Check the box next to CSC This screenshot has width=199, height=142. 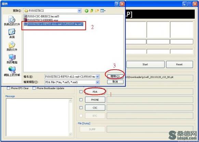(81, 108)
